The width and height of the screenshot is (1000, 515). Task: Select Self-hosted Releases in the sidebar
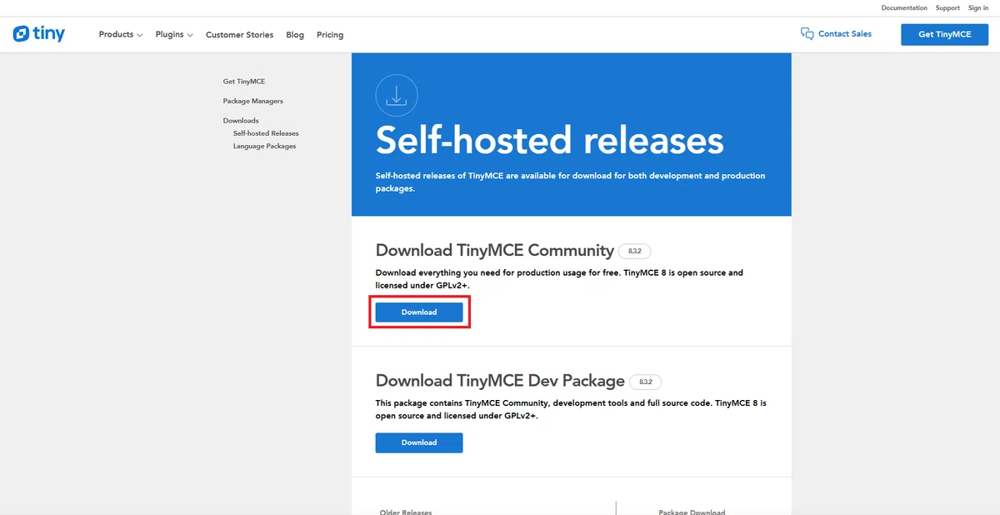(266, 133)
